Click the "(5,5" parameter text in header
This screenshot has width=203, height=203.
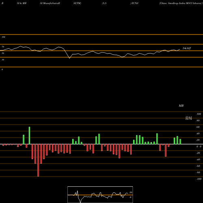pyautogui.click(x=104, y=3)
